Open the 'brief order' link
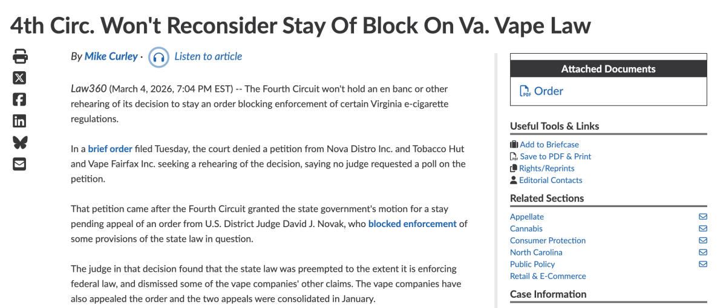This screenshot has height=308, width=726. click(110, 149)
